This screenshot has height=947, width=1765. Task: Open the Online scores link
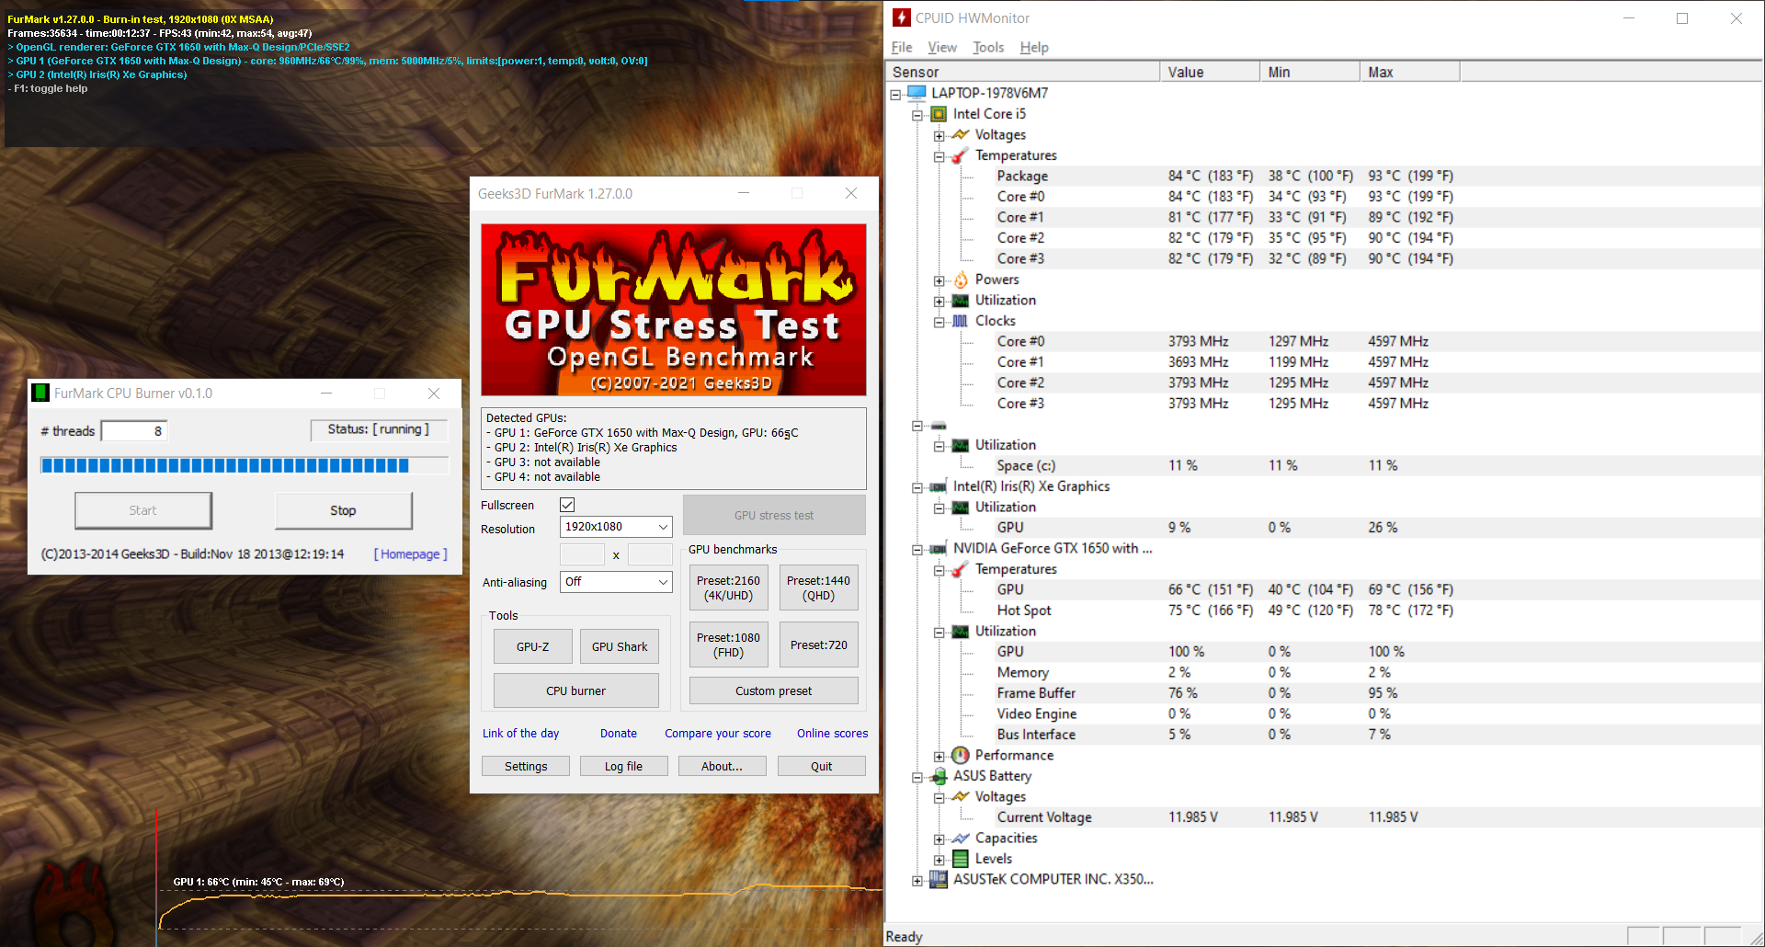tap(832, 733)
